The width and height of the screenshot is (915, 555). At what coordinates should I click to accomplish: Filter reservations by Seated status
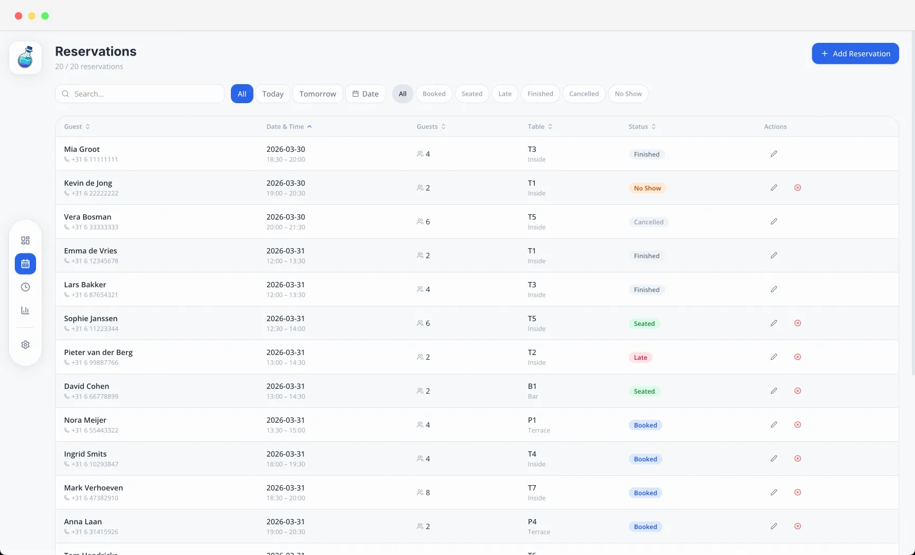(471, 94)
